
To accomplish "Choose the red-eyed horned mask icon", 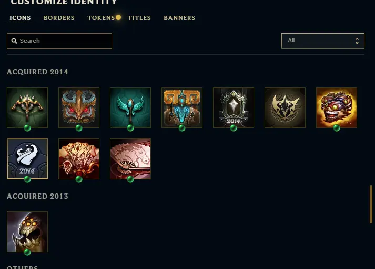I will pos(79,107).
